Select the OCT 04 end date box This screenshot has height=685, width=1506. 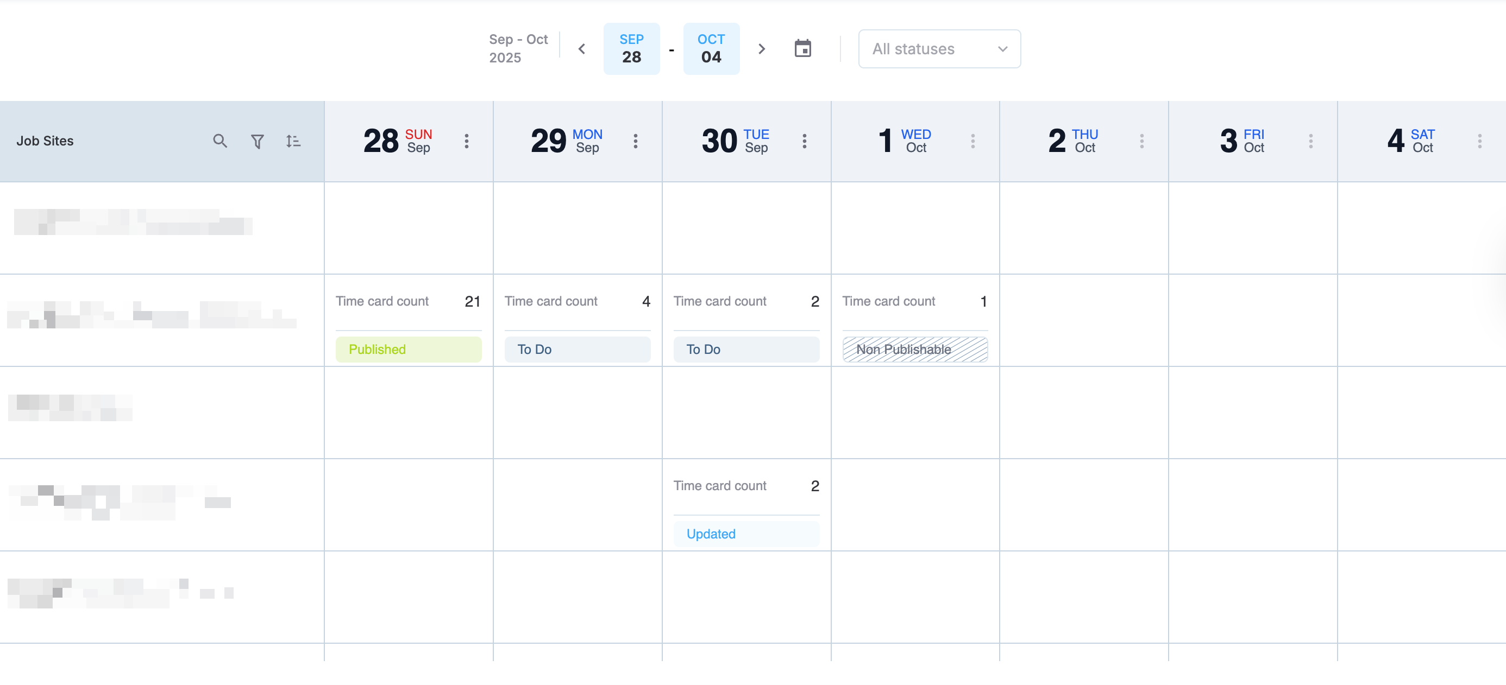tap(711, 49)
